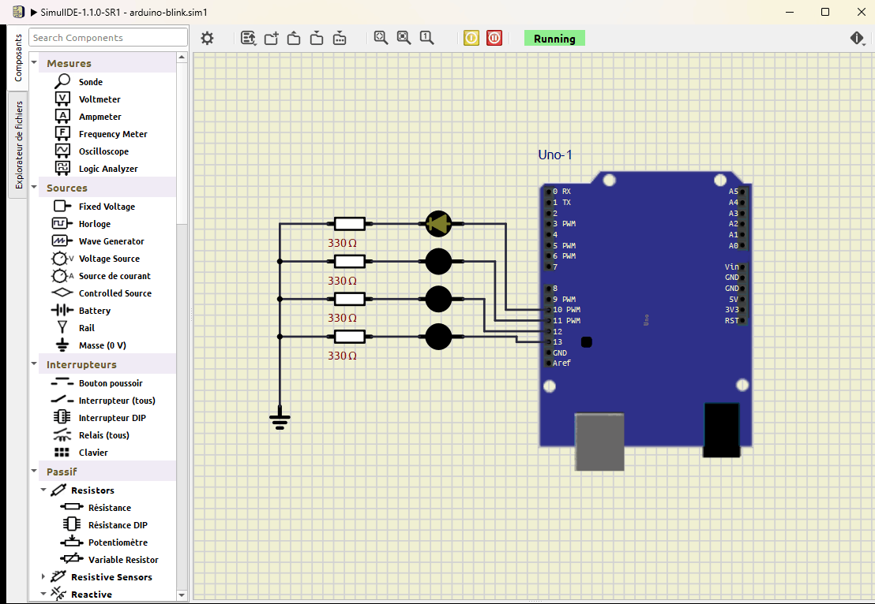Collapse the Resistors subcategory
The height and width of the screenshot is (604, 875).
pyautogui.click(x=43, y=490)
